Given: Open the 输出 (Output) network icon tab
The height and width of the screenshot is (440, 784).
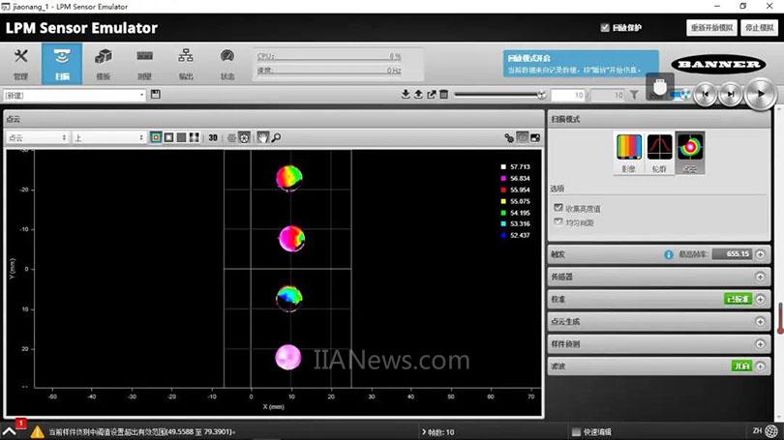Looking at the screenshot, I should [x=185, y=63].
